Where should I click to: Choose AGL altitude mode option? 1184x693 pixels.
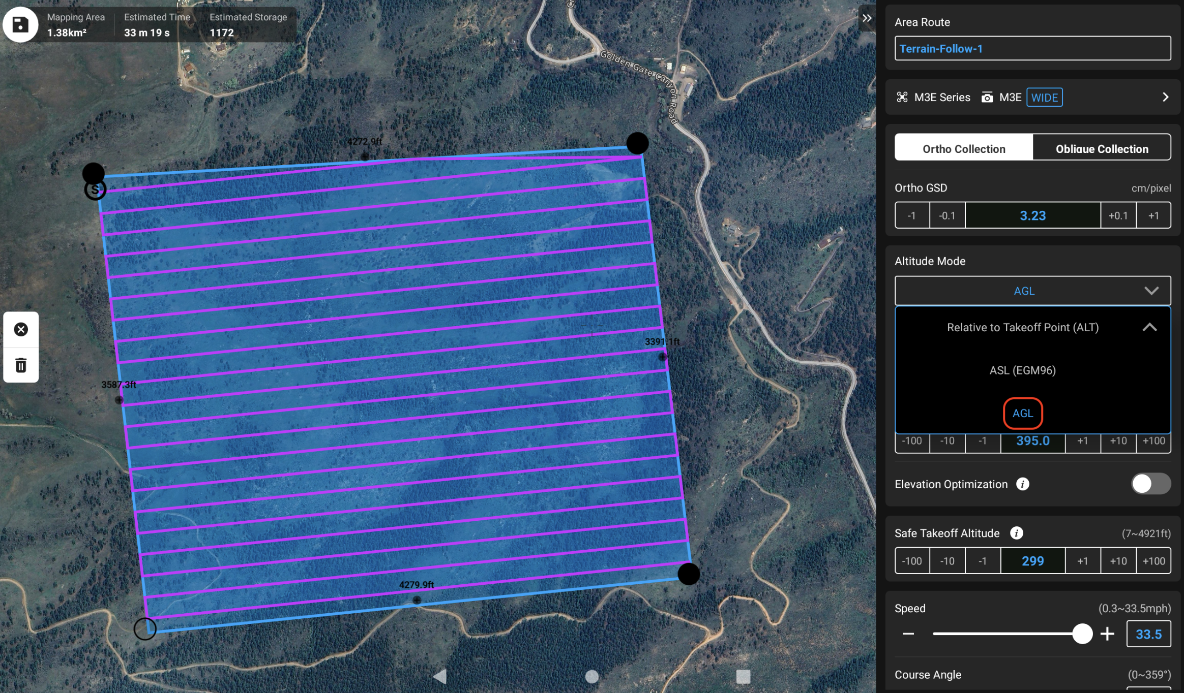(1022, 413)
